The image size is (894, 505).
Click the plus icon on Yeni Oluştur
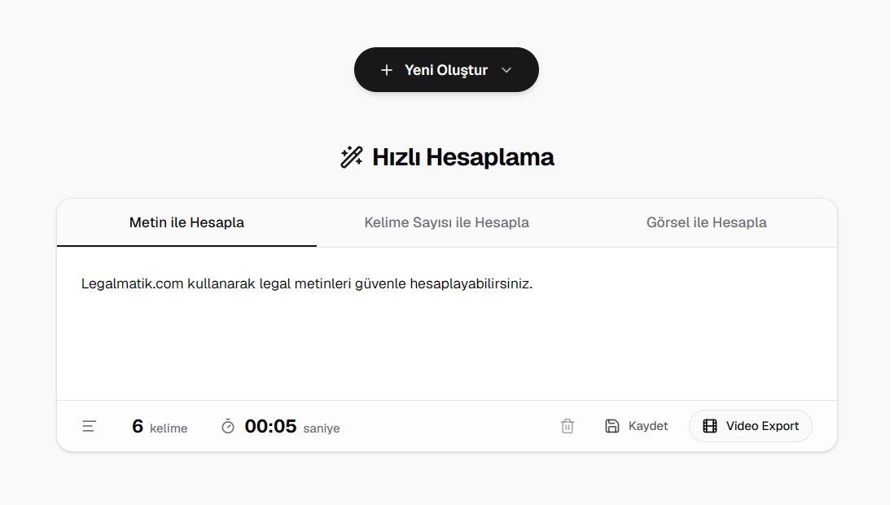coord(387,69)
